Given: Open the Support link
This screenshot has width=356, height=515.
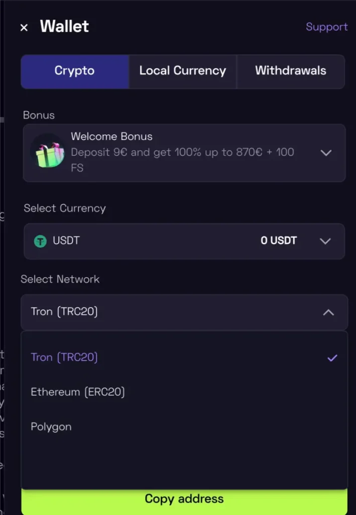Looking at the screenshot, I should click(326, 27).
